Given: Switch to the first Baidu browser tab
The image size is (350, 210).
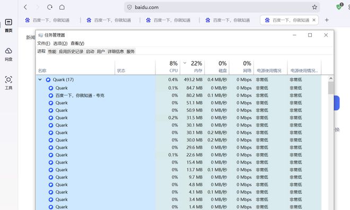Looking at the screenshot, I should pyautogui.click(x=47, y=20).
